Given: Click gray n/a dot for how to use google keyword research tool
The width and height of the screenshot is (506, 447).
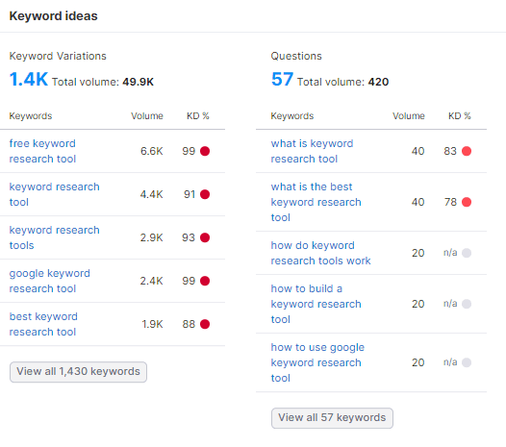Looking at the screenshot, I should click(x=467, y=362).
